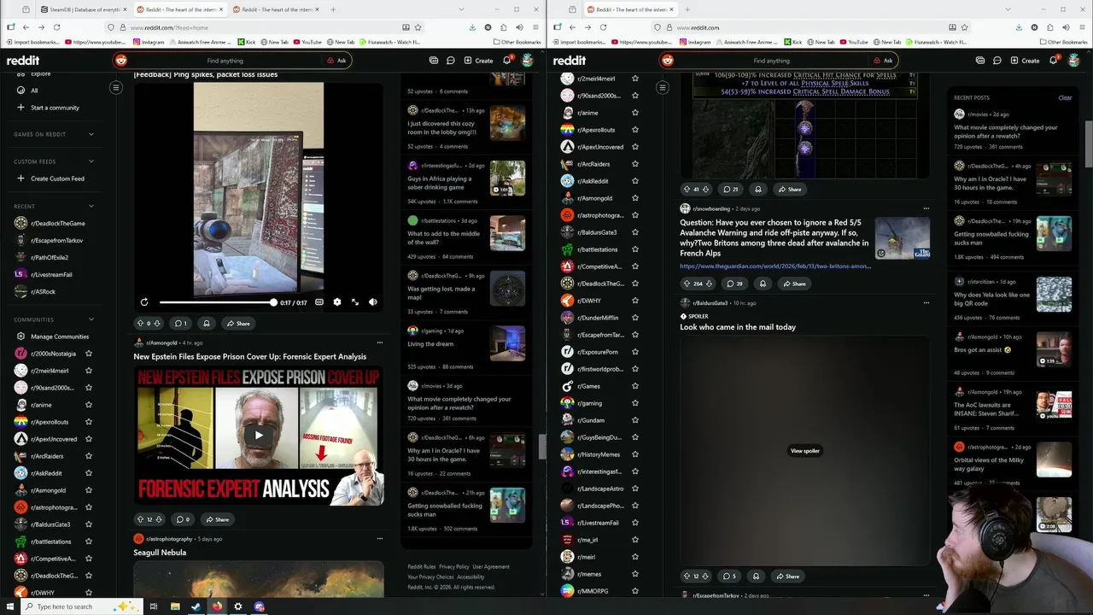Upvote the post with 264 votes
The image size is (1093, 615).
[686, 284]
